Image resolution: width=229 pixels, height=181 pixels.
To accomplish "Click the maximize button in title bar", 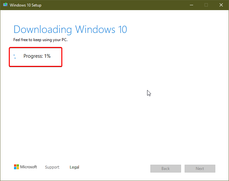I will [206, 5].
